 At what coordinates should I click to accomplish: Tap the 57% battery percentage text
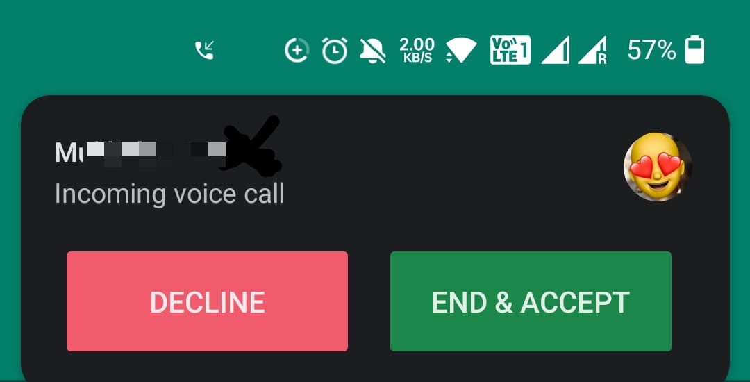tap(652, 50)
